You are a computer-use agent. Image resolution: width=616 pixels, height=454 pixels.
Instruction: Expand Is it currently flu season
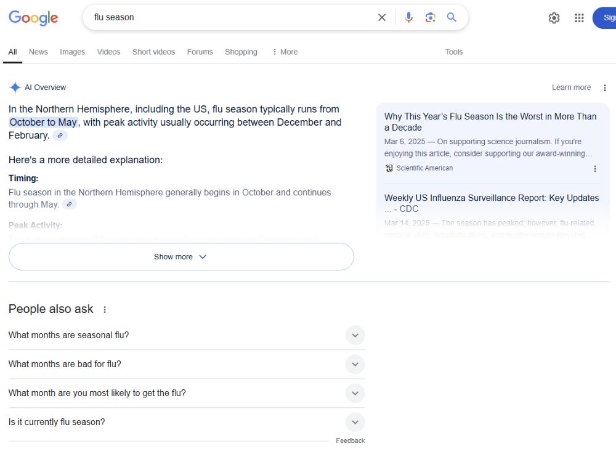pyautogui.click(x=187, y=422)
